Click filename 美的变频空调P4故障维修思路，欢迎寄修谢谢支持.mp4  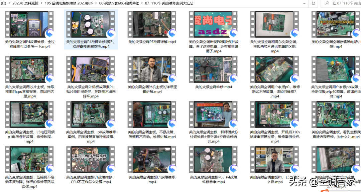coord(91,44)
